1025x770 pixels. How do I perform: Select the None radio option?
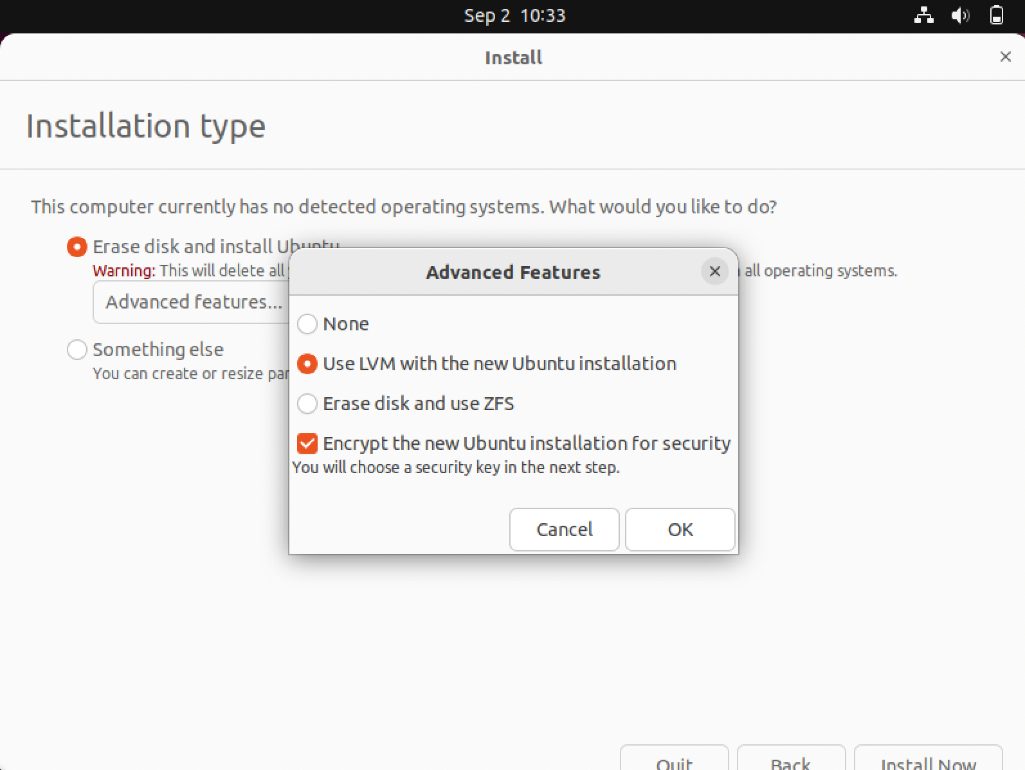(307, 324)
